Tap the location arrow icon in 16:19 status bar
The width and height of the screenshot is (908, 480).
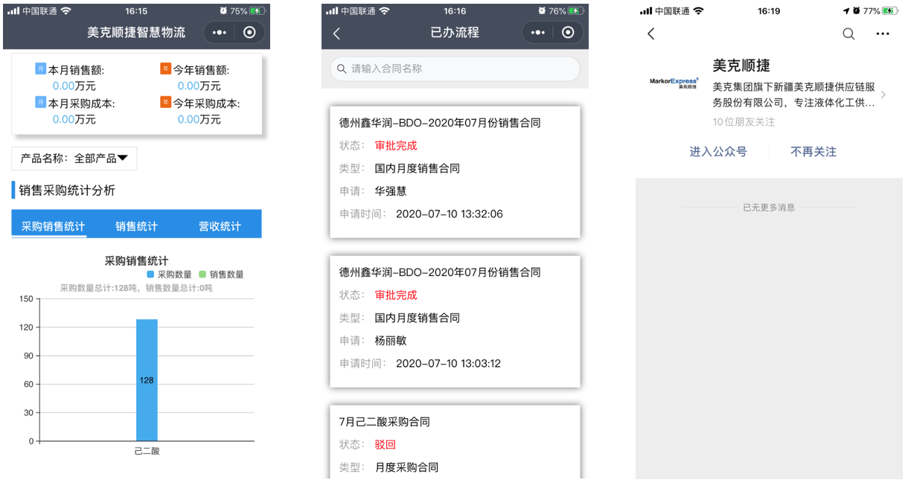(x=846, y=11)
